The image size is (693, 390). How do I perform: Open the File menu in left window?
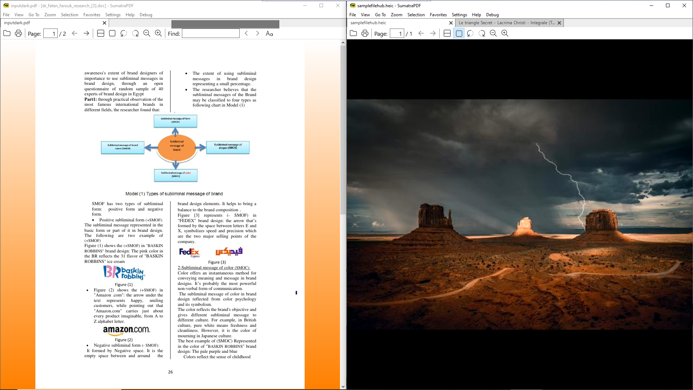click(x=6, y=15)
